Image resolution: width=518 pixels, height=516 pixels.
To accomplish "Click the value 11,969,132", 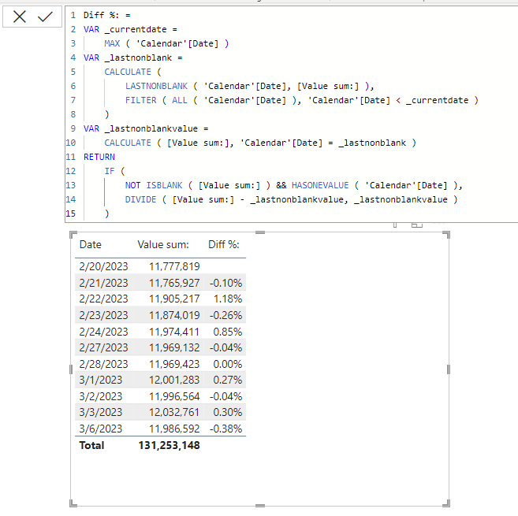I will 174,347.
